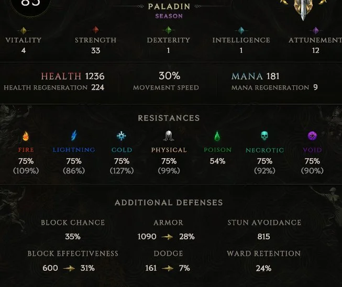Click the Necrotic resistance skull icon
342x287 pixels.
tap(264, 137)
